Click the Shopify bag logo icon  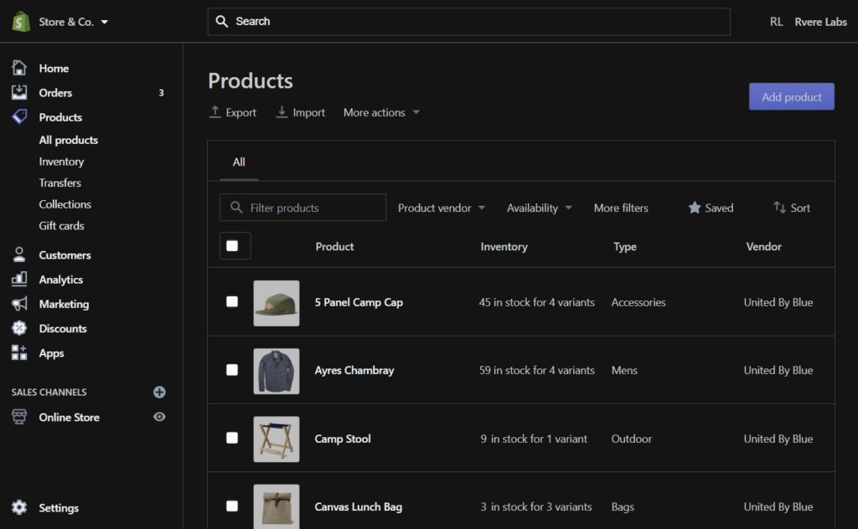(x=21, y=22)
